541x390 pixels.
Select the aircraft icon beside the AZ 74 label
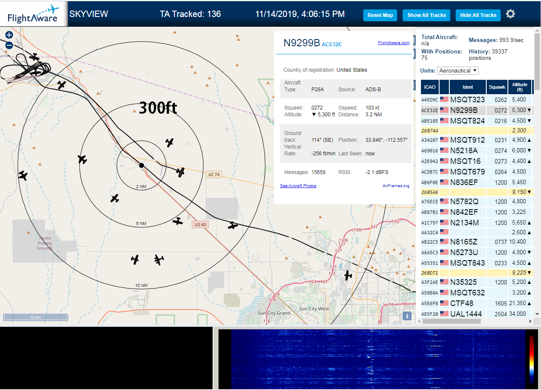coord(181,172)
